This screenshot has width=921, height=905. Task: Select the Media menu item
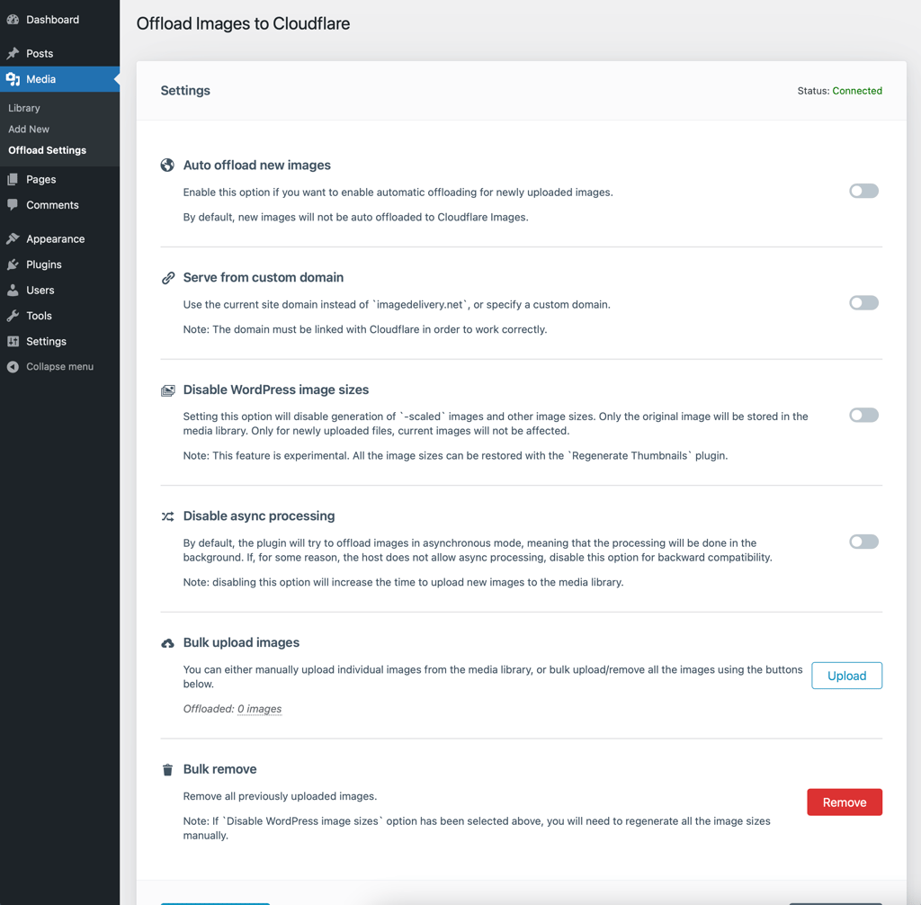tap(60, 79)
